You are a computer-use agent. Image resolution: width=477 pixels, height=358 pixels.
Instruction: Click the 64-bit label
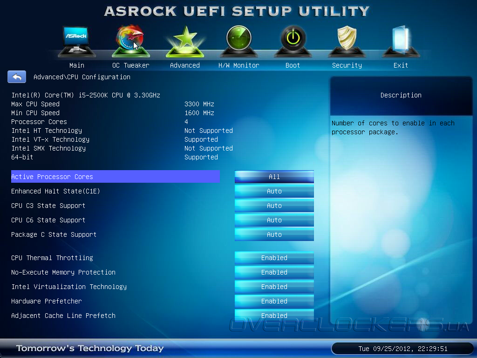click(22, 157)
